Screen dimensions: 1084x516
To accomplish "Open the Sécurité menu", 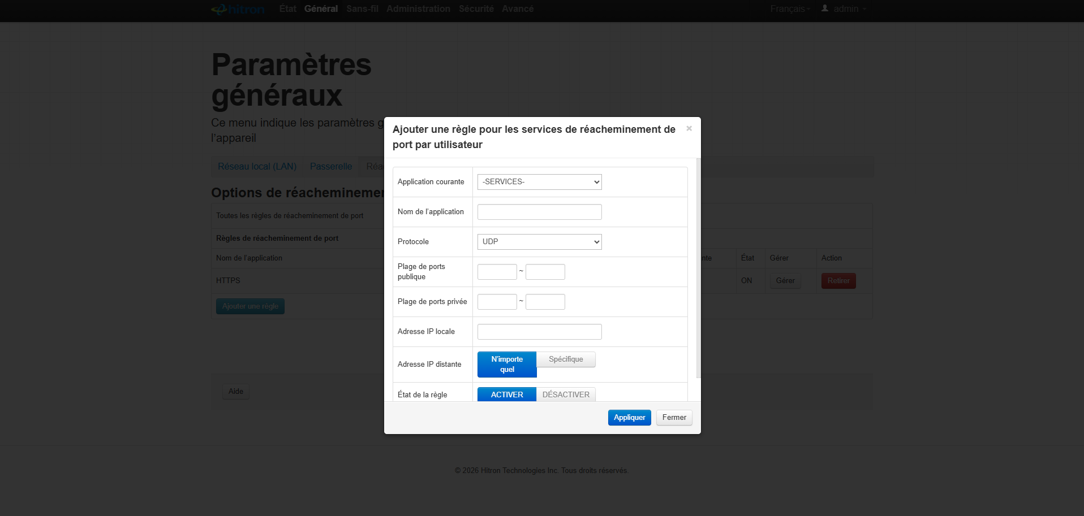I will click(x=476, y=9).
